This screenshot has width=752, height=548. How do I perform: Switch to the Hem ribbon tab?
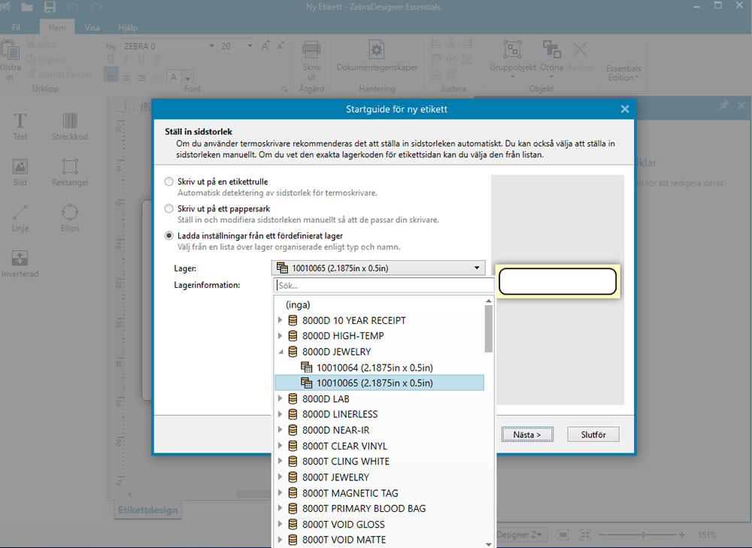pyautogui.click(x=57, y=27)
